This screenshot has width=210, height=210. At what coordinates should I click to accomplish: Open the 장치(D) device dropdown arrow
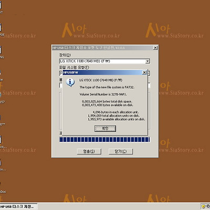(148, 61)
